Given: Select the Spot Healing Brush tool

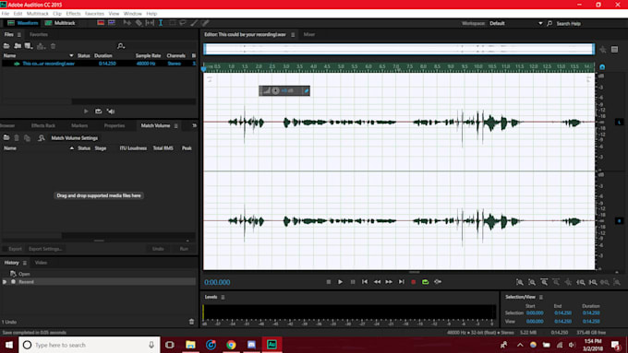Looking at the screenshot, I should (x=205, y=23).
